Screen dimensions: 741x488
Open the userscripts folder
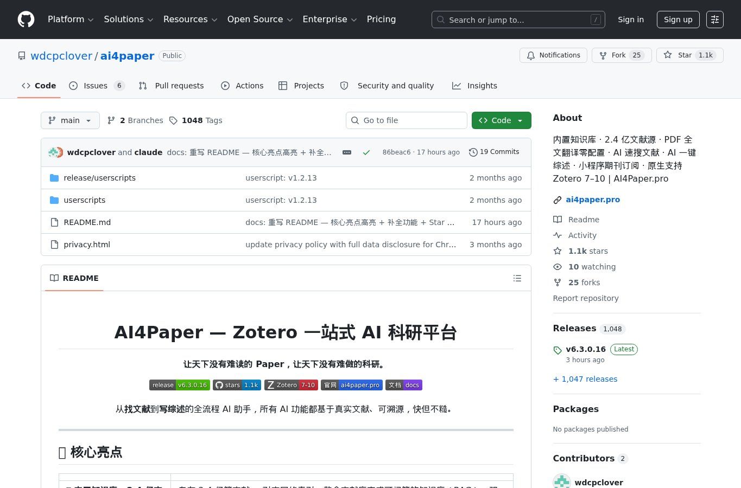point(85,200)
